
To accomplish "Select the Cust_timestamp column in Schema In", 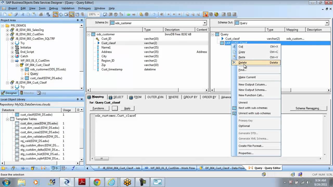I will [x=112, y=69].
